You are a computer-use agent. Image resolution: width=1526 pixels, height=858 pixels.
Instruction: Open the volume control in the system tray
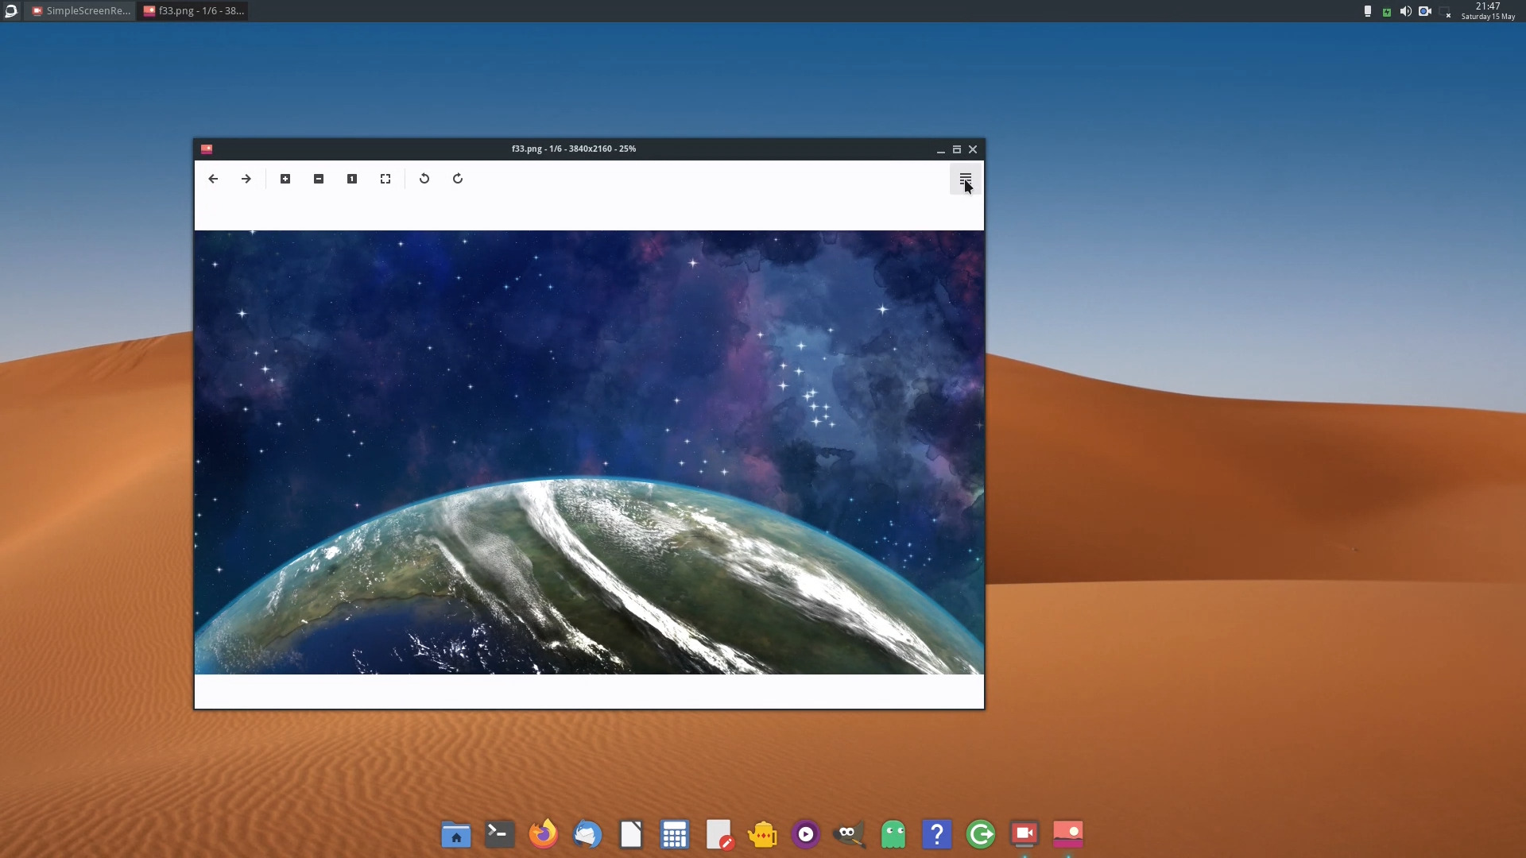pyautogui.click(x=1405, y=11)
